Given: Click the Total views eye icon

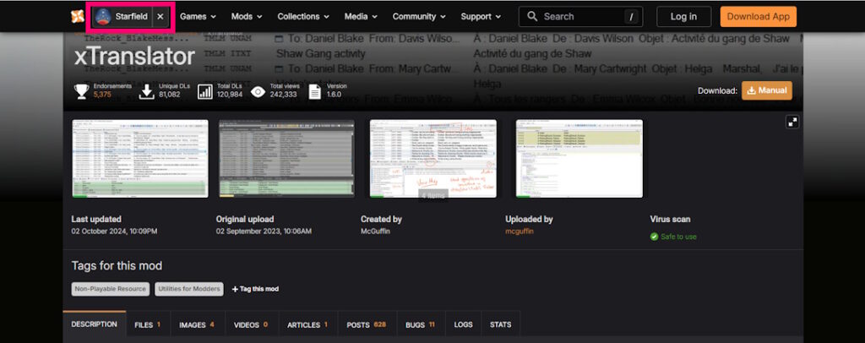Looking at the screenshot, I should (258, 91).
